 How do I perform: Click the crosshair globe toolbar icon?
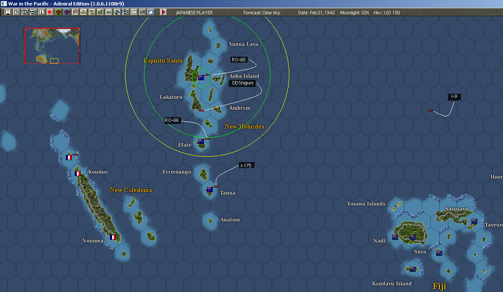click(126, 12)
